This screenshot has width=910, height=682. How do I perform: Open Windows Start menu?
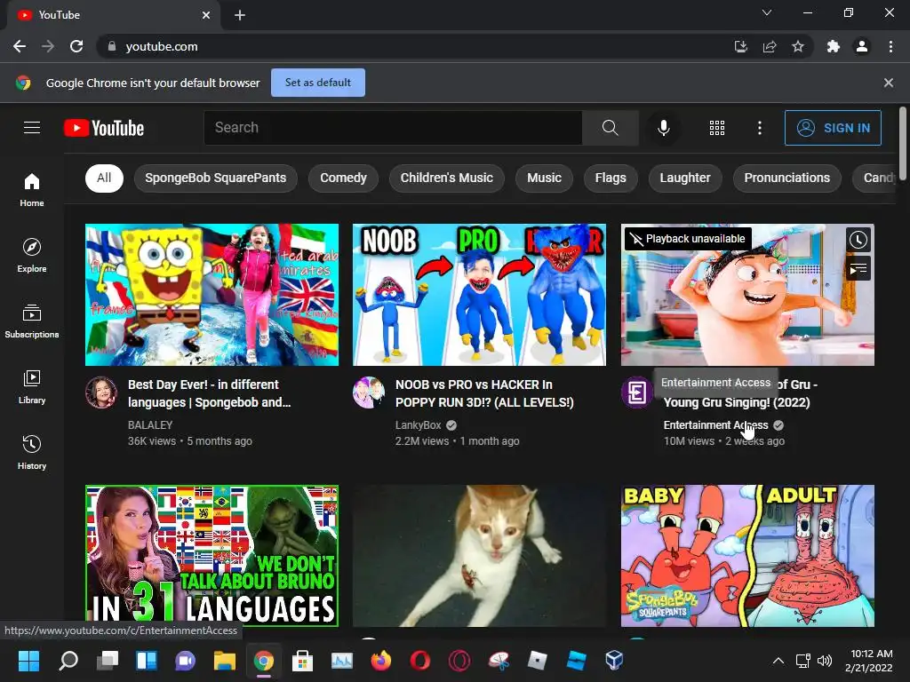29,660
